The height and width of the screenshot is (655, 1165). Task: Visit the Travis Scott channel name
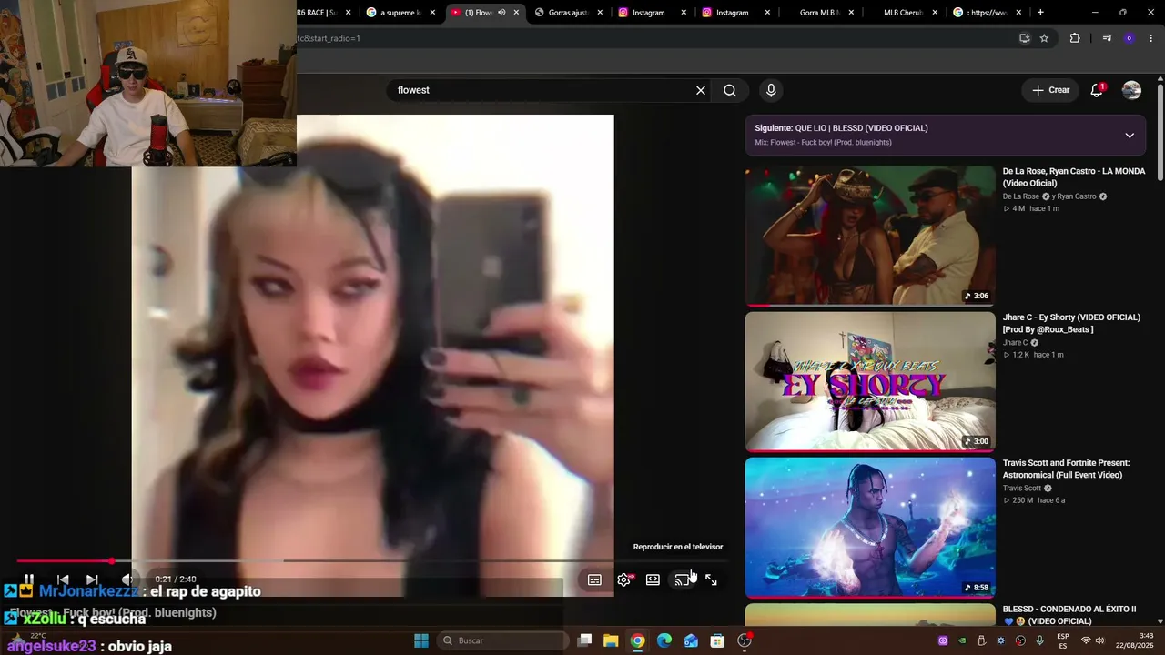1022,489
